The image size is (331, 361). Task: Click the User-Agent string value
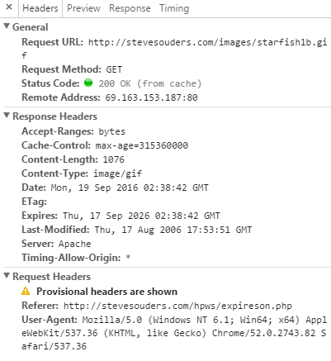[174, 333]
